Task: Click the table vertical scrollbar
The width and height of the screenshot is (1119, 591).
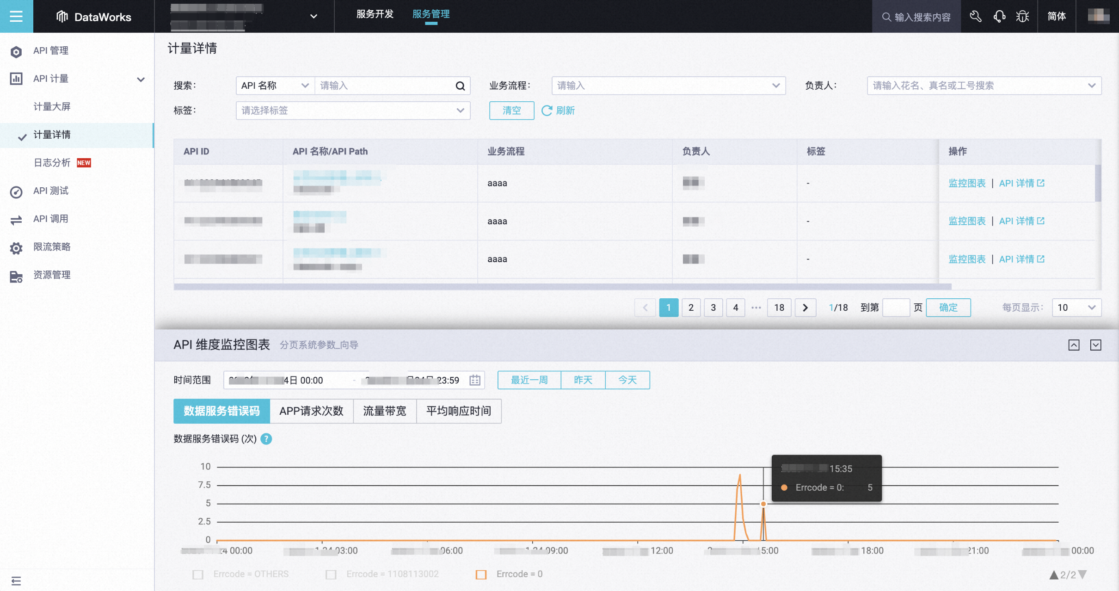Action: click(x=1098, y=183)
